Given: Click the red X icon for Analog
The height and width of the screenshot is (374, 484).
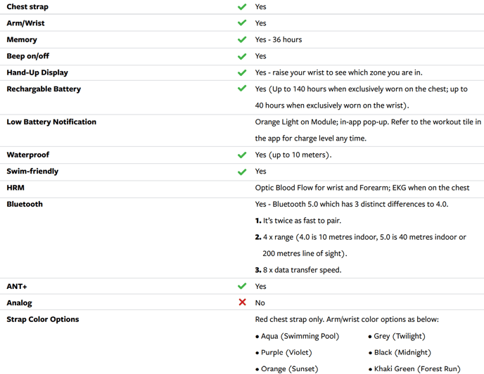Looking at the screenshot, I should coord(242,303).
